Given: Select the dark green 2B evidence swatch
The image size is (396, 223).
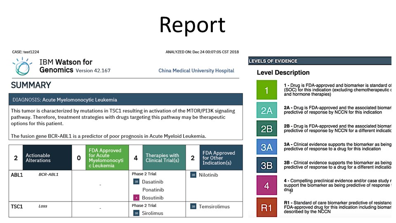Looking at the screenshot, I should tap(267, 128).
